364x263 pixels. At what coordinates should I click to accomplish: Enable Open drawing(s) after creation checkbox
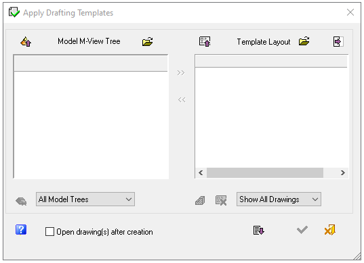pos(49,231)
